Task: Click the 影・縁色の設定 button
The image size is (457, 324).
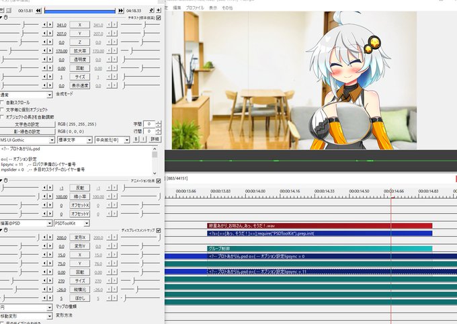Action: [x=28, y=132]
